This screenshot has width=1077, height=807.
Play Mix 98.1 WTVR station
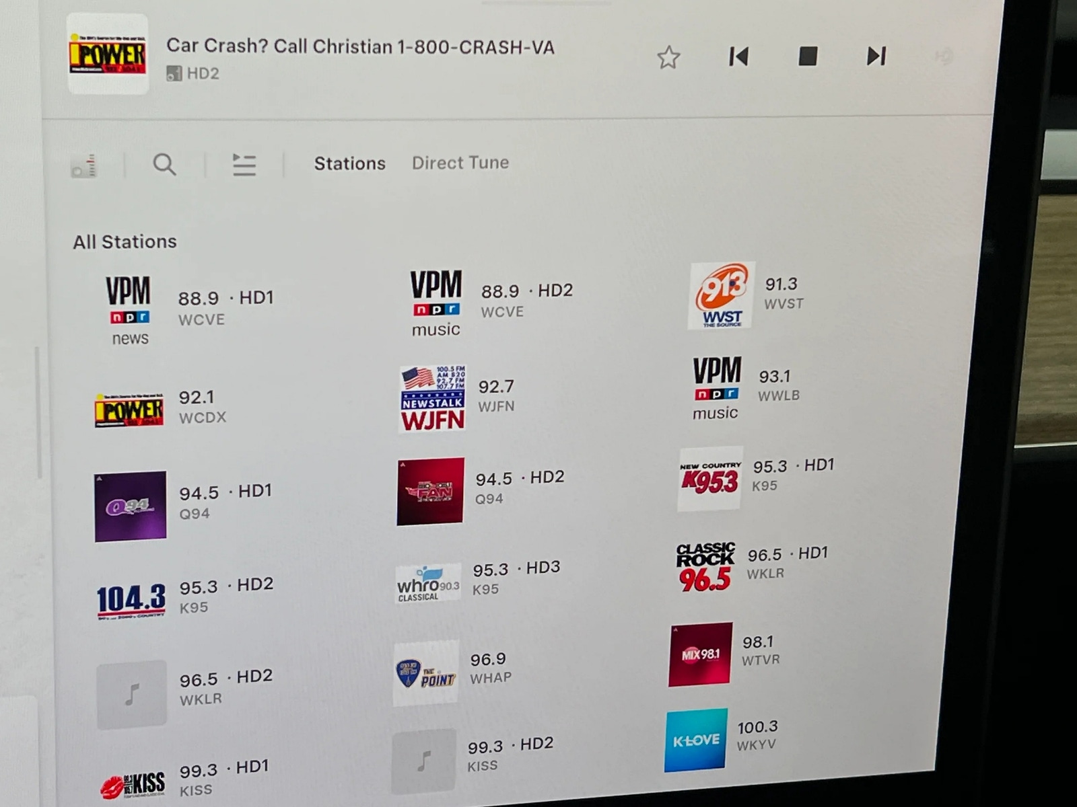[700, 654]
